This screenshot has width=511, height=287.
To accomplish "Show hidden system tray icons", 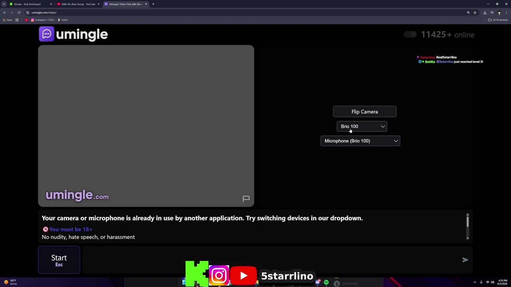I will (475, 282).
